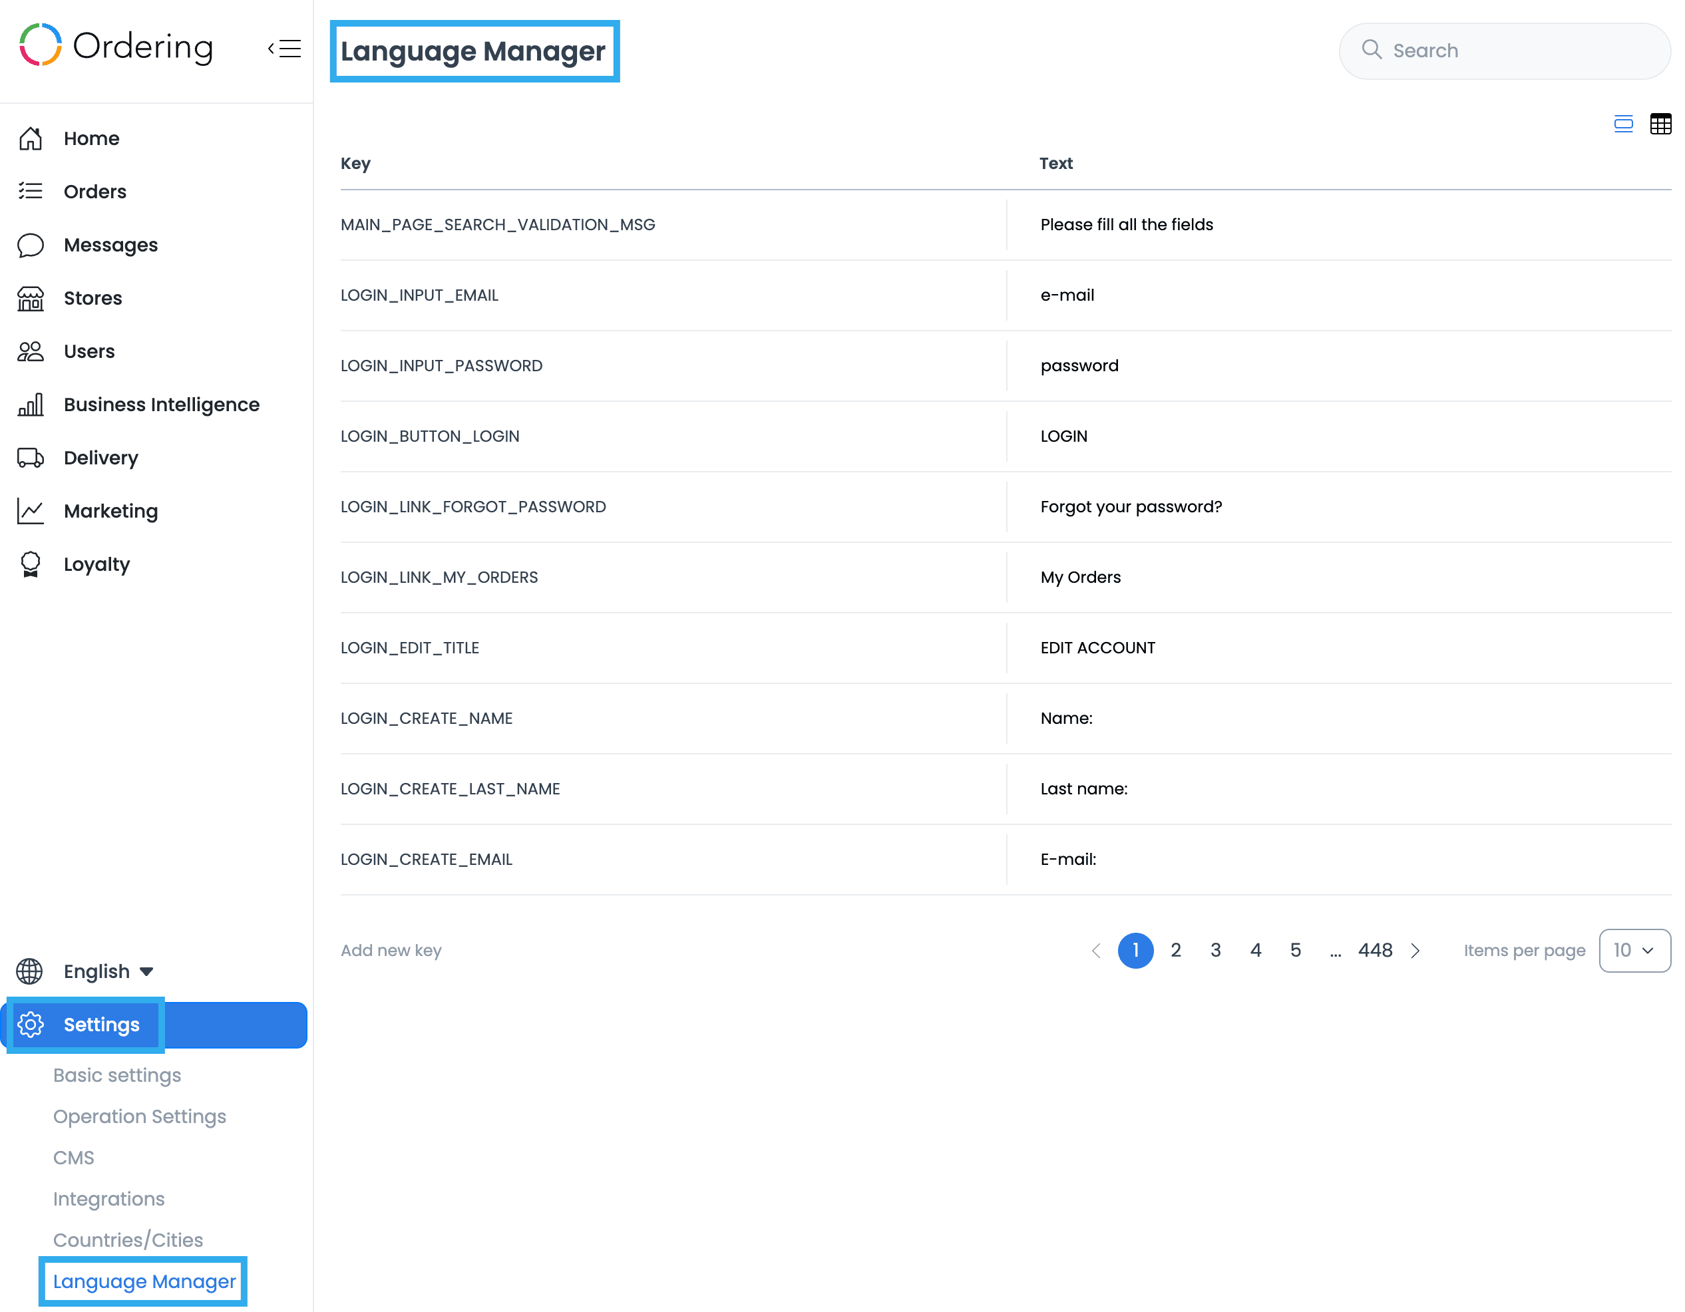This screenshot has width=1685, height=1312.
Task: Collapse the sidebar menu icon
Action: click(x=285, y=49)
